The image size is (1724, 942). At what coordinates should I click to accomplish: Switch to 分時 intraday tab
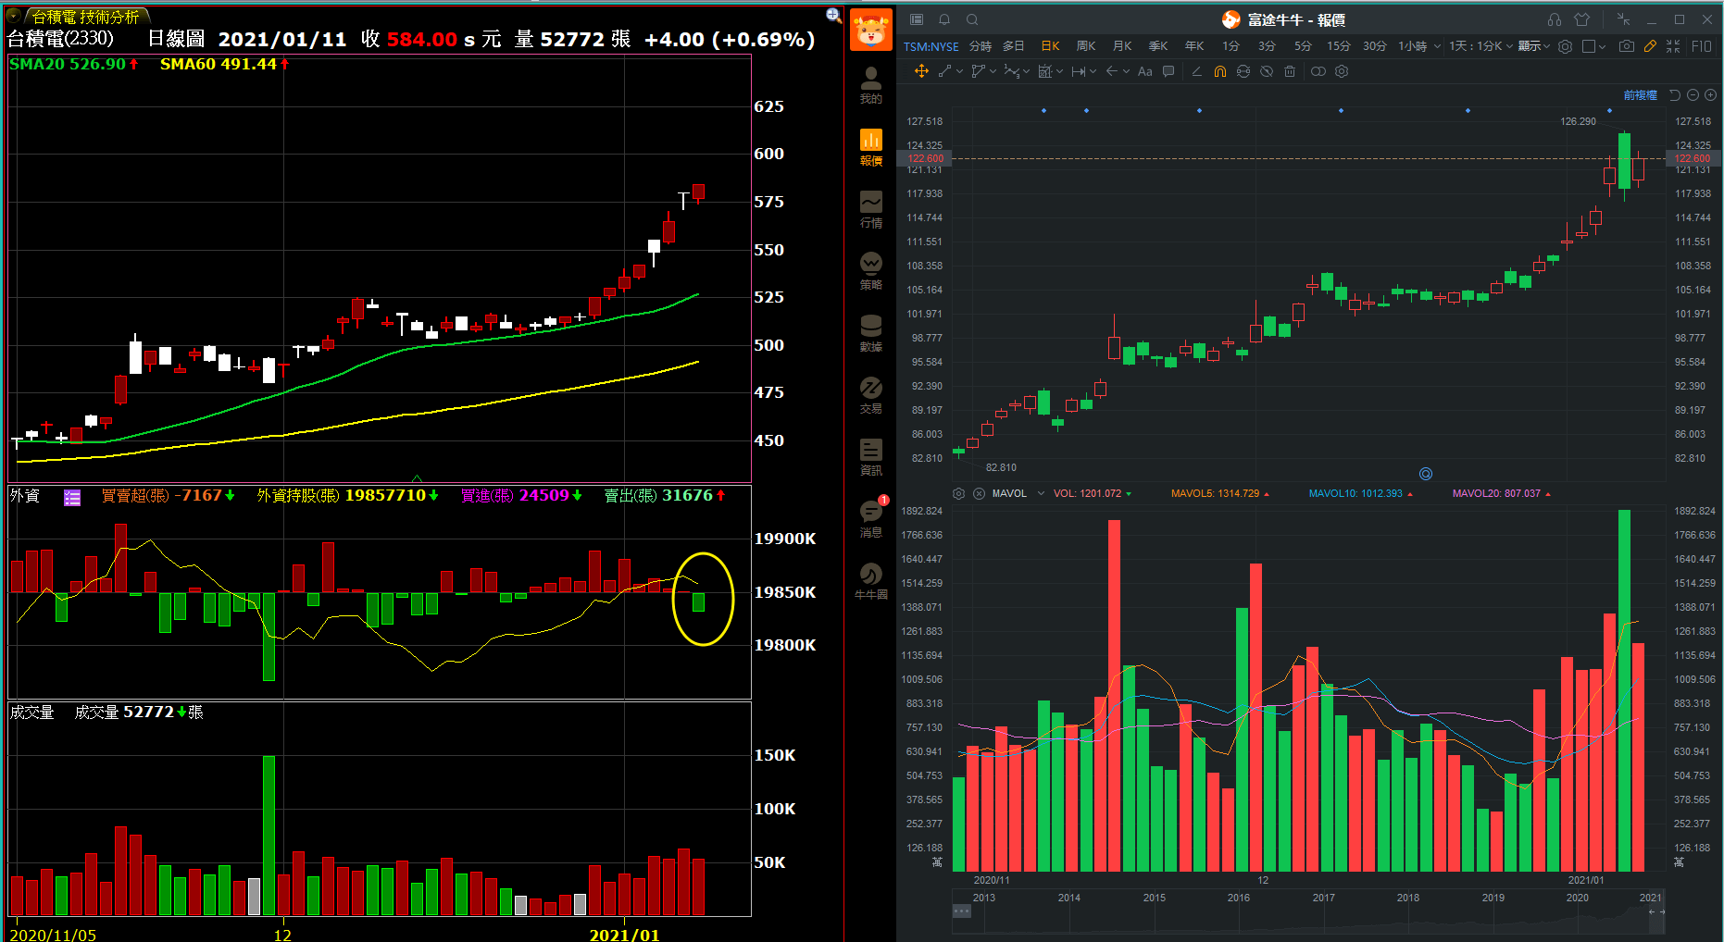(981, 46)
